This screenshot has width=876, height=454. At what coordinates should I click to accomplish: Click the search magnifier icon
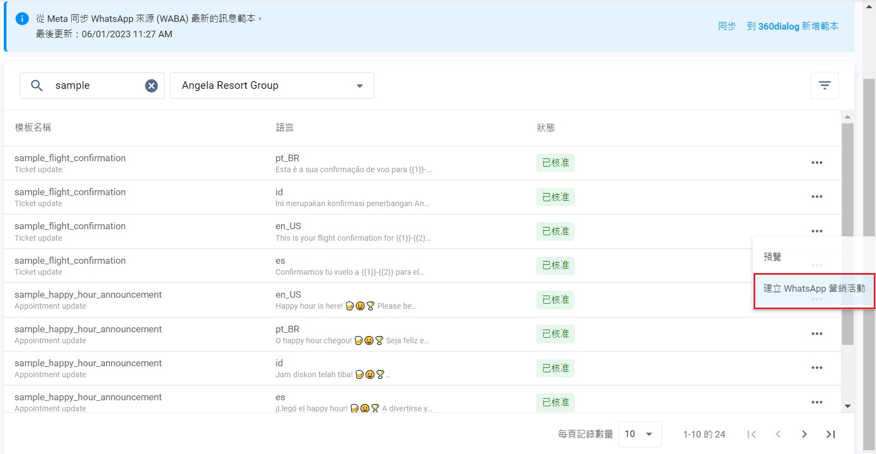[37, 86]
